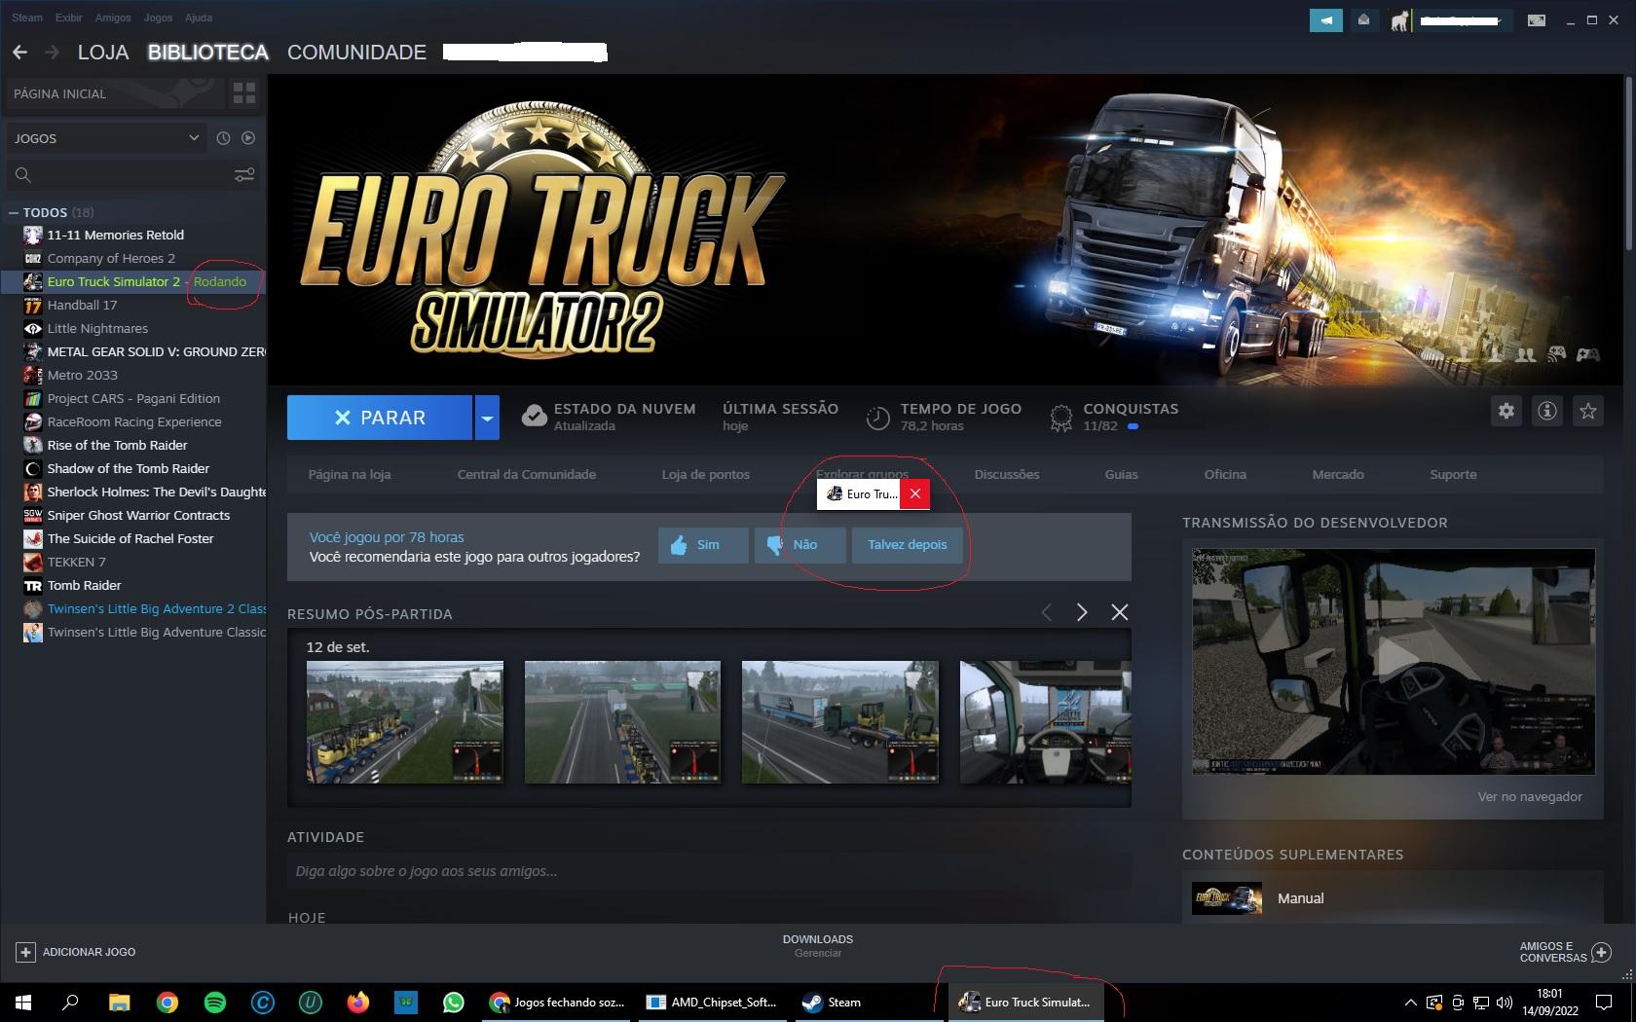This screenshot has width=1636, height=1022.
Task: Click the Add Game plus icon
Action: pos(25,952)
